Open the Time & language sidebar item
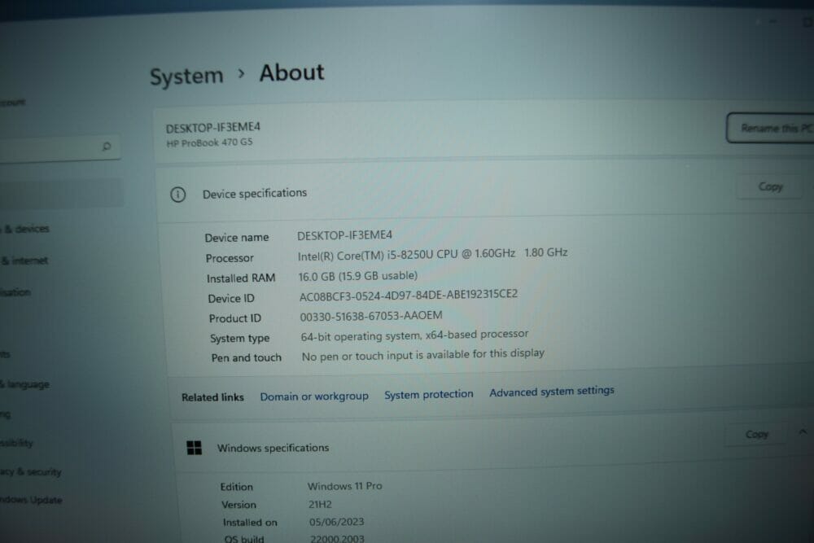814x543 pixels. pos(24,385)
